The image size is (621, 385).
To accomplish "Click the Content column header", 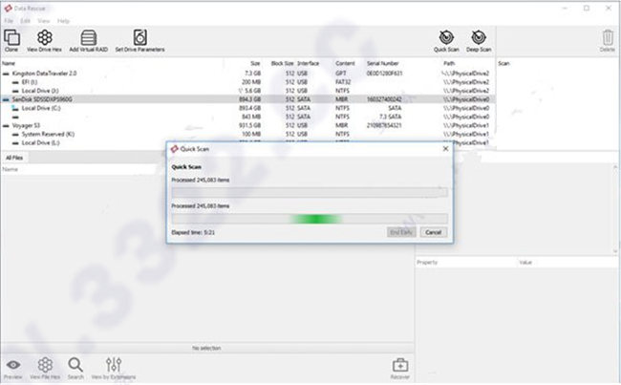I will (x=345, y=63).
